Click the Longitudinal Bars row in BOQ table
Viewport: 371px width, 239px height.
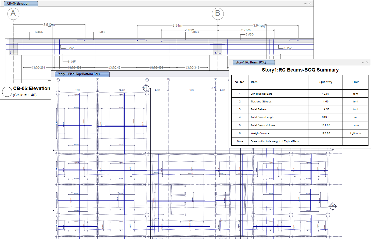click(261, 94)
